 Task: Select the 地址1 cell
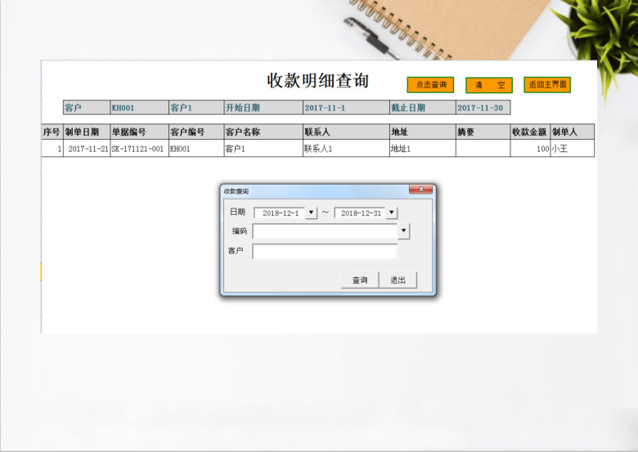coord(422,149)
